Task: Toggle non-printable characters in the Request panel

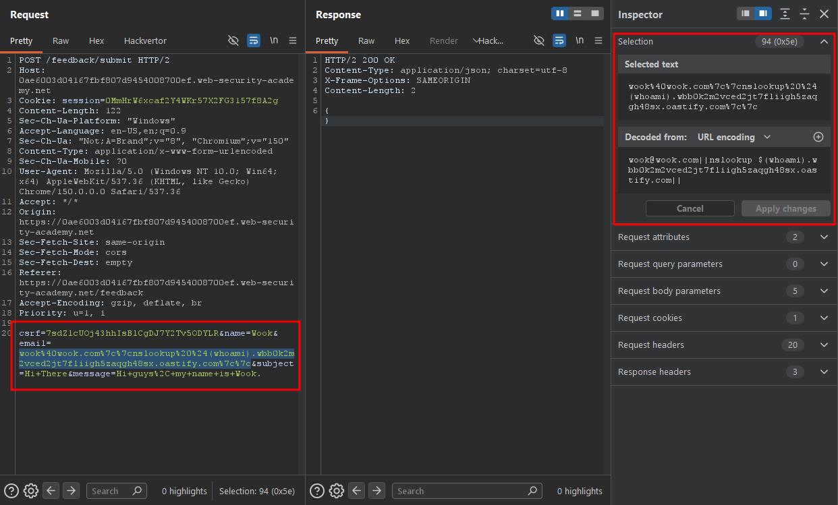Action: tap(233, 40)
